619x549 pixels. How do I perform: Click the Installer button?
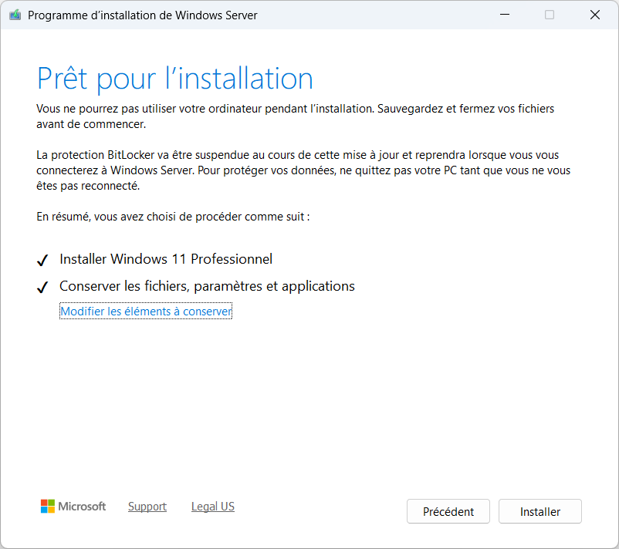(540, 511)
